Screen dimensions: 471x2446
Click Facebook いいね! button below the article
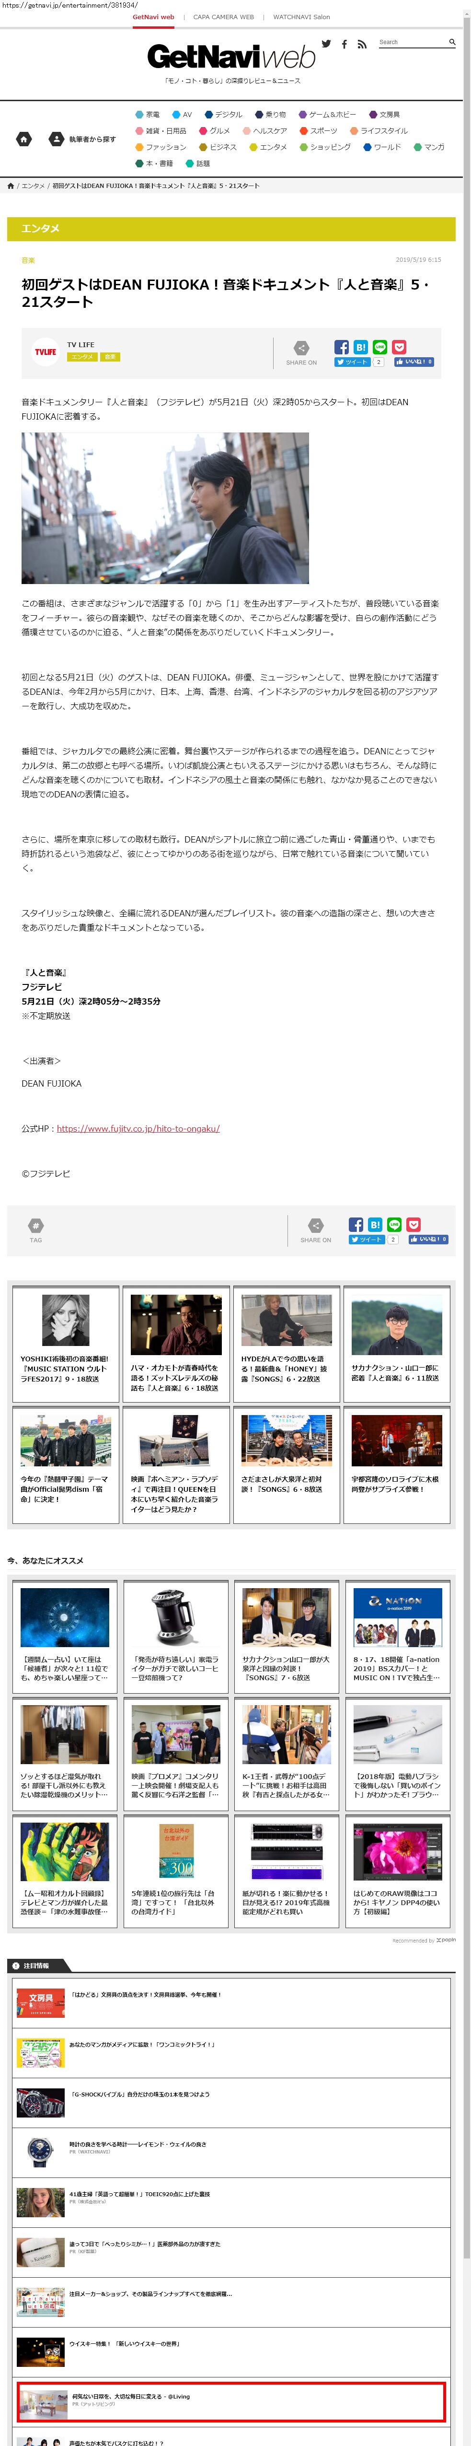pyautogui.click(x=428, y=1239)
